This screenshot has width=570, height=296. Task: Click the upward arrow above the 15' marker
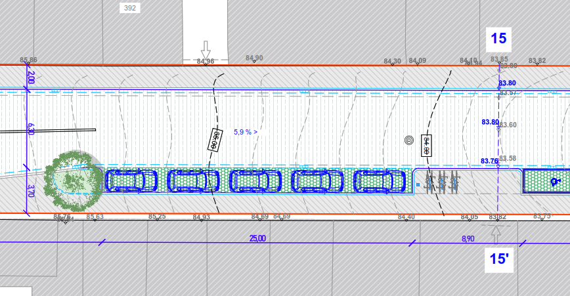coord(496,233)
